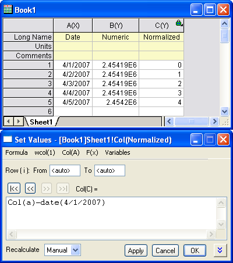Click the OK button
Viewport: 233px width, 263px height.
(195, 250)
